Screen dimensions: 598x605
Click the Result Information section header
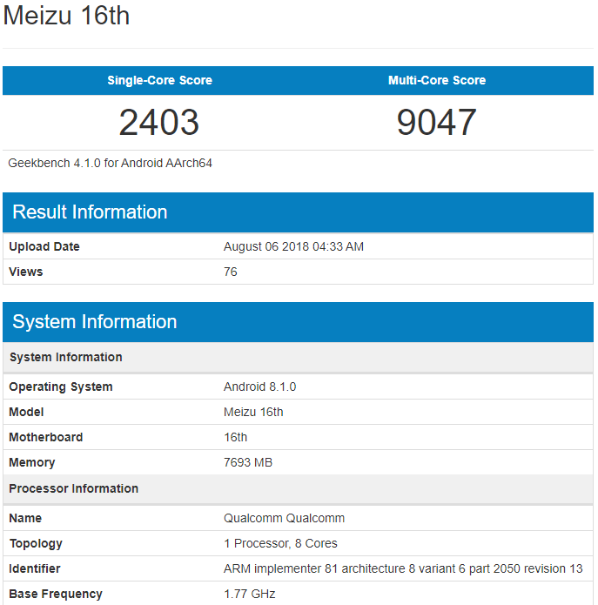point(298,212)
